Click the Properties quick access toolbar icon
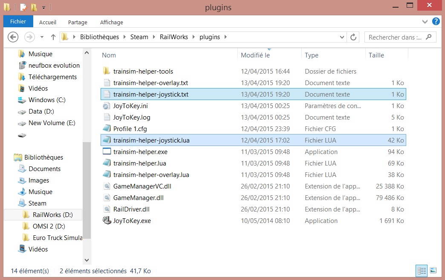 pos(23,7)
